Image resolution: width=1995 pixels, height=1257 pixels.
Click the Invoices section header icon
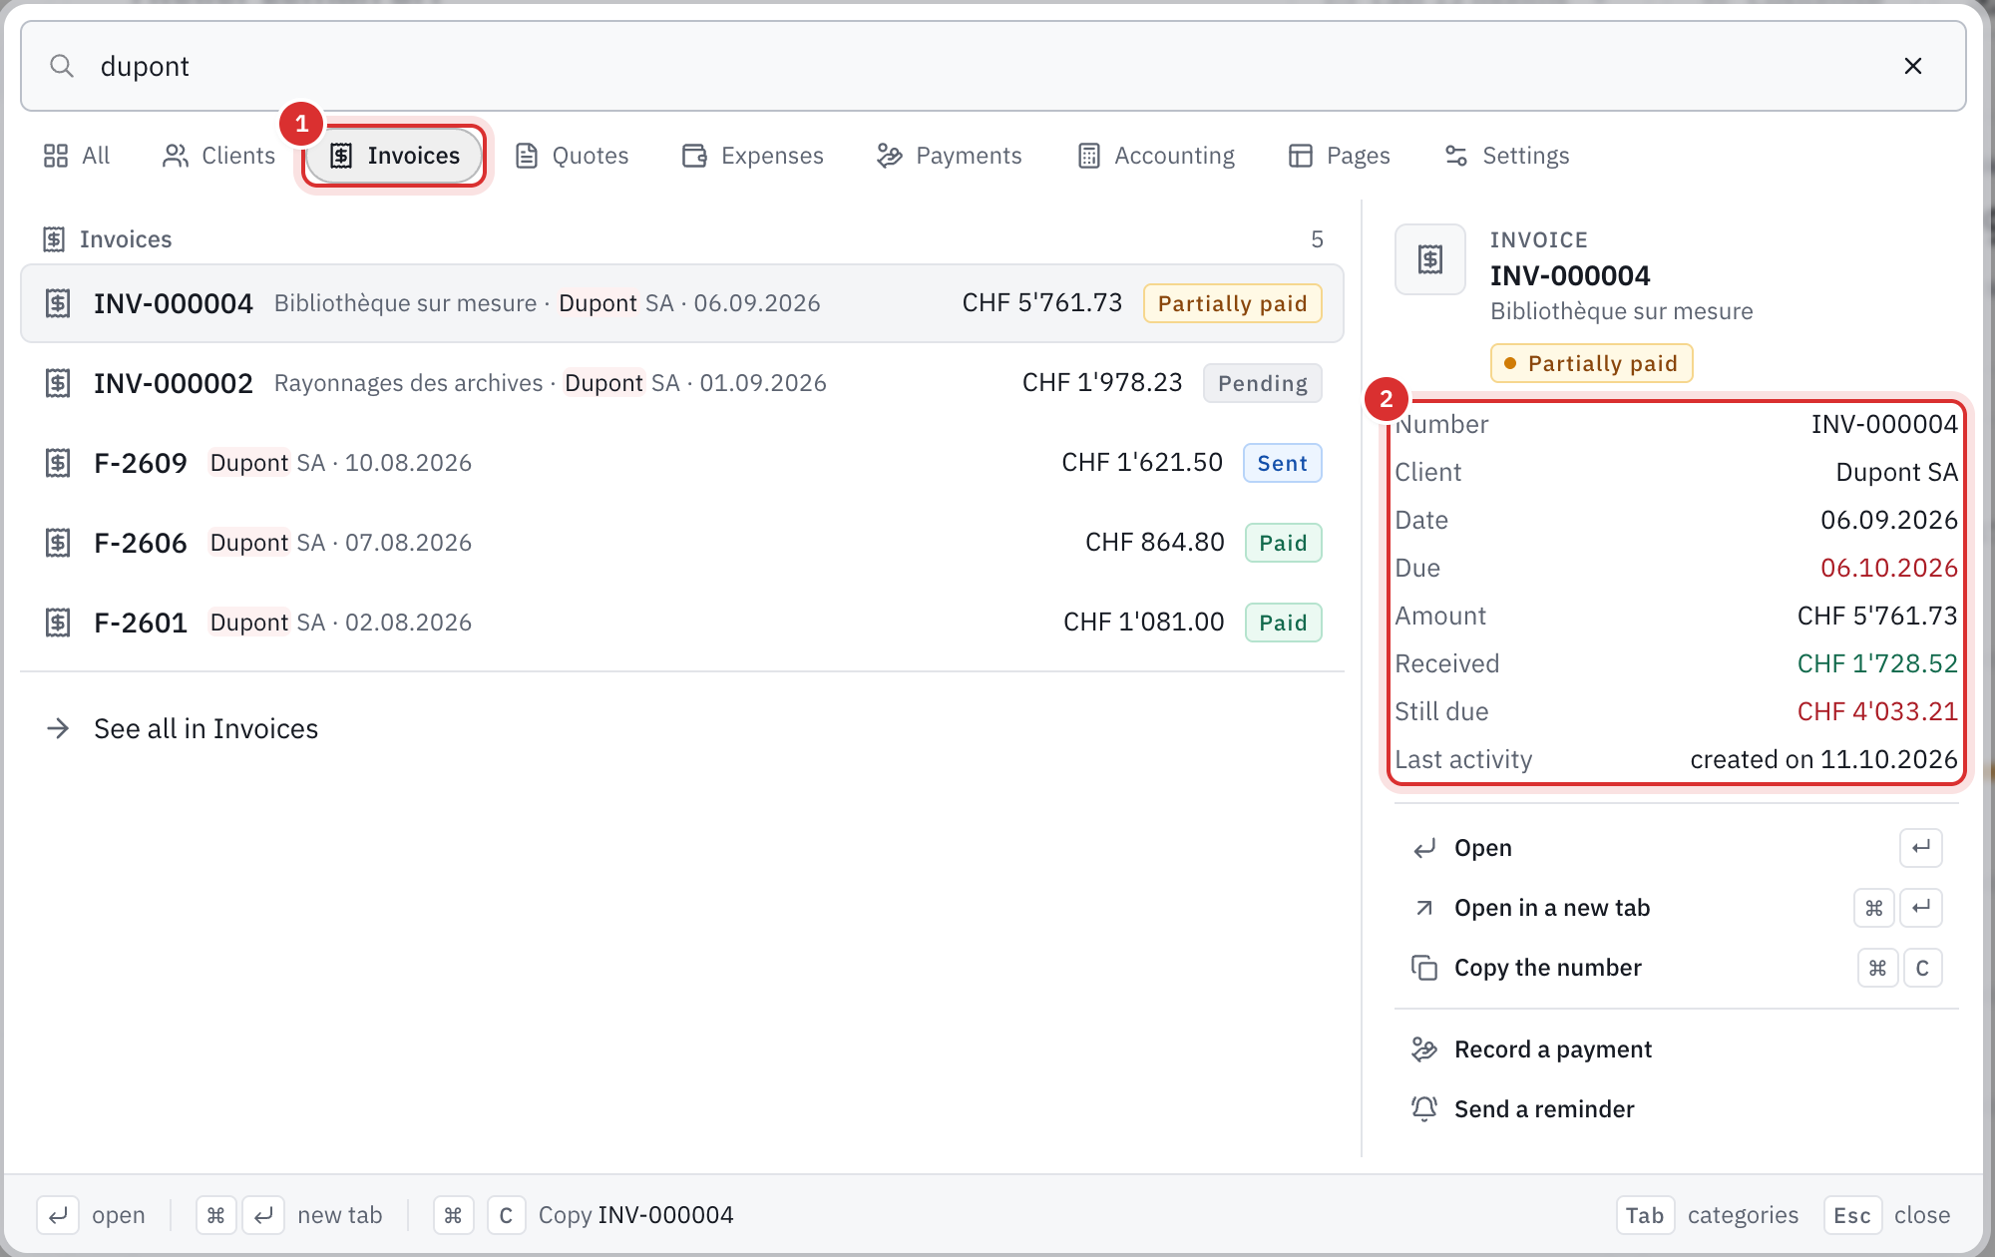pos(54,239)
